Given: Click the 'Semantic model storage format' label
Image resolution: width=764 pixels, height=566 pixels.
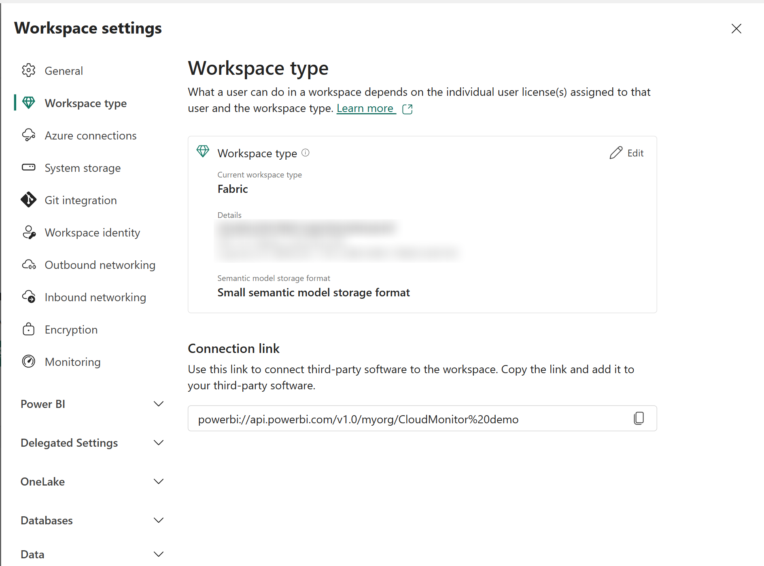Looking at the screenshot, I should 274,278.
